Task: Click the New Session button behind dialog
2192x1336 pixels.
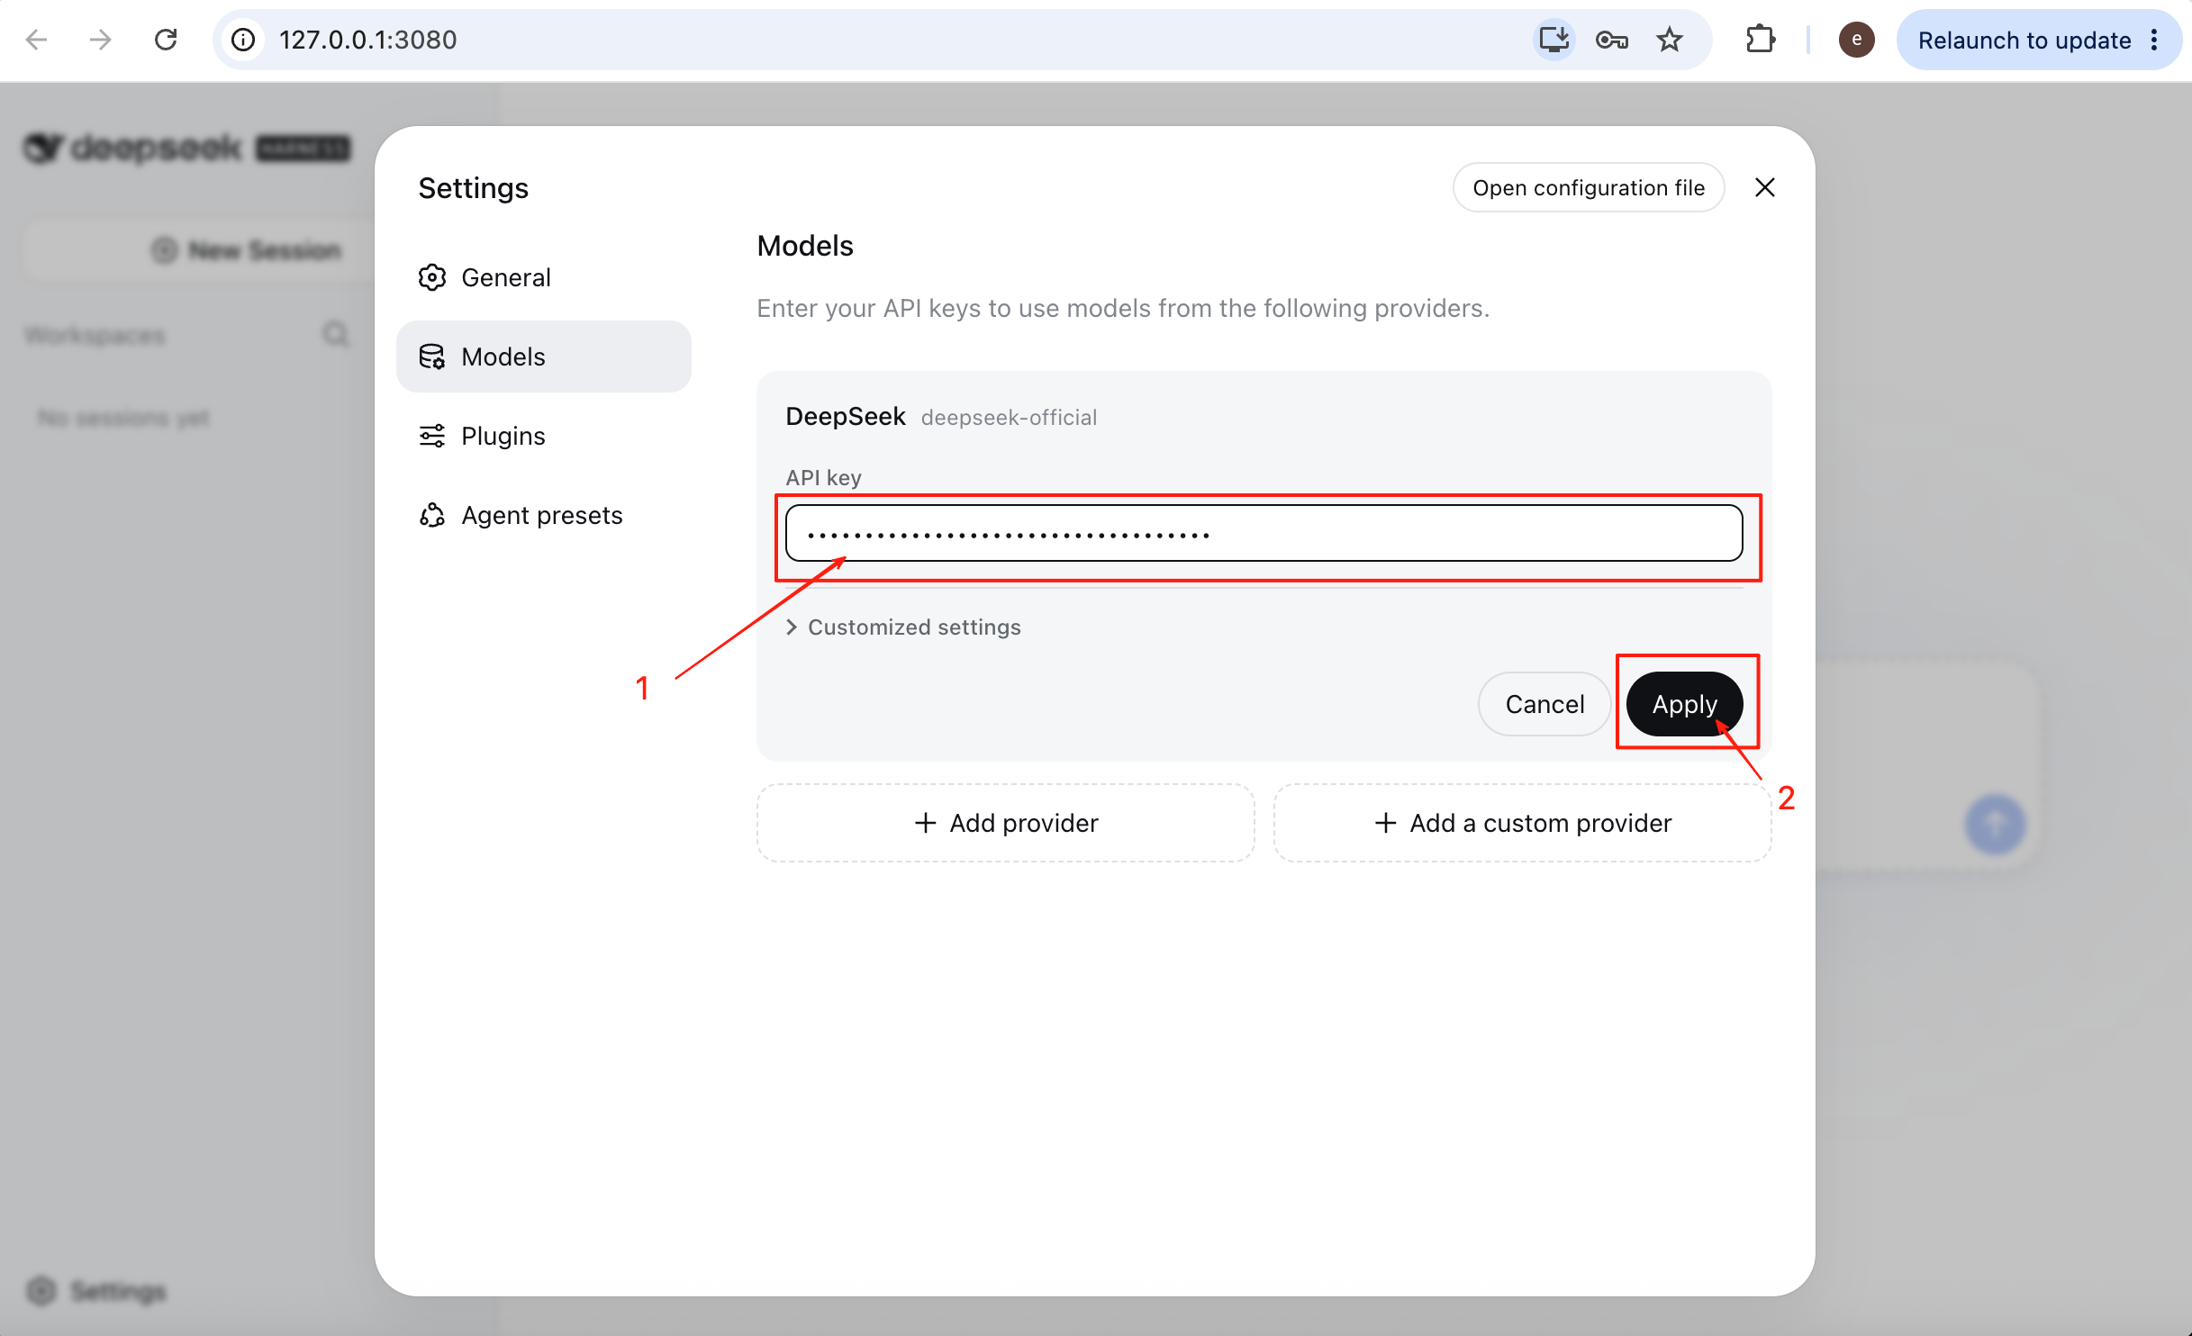Action: 246,250
